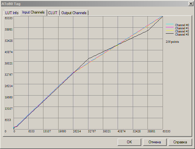Open help via Справка button
The image size is (195, 149).
180,142
